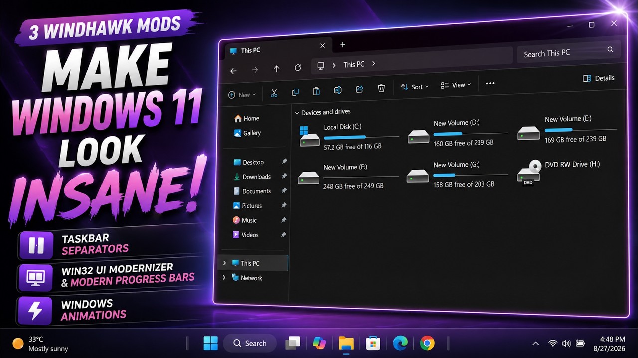This screenshot has height=358, width=638.
Task: Open the View dropdown
Action: tap(456, 85)
